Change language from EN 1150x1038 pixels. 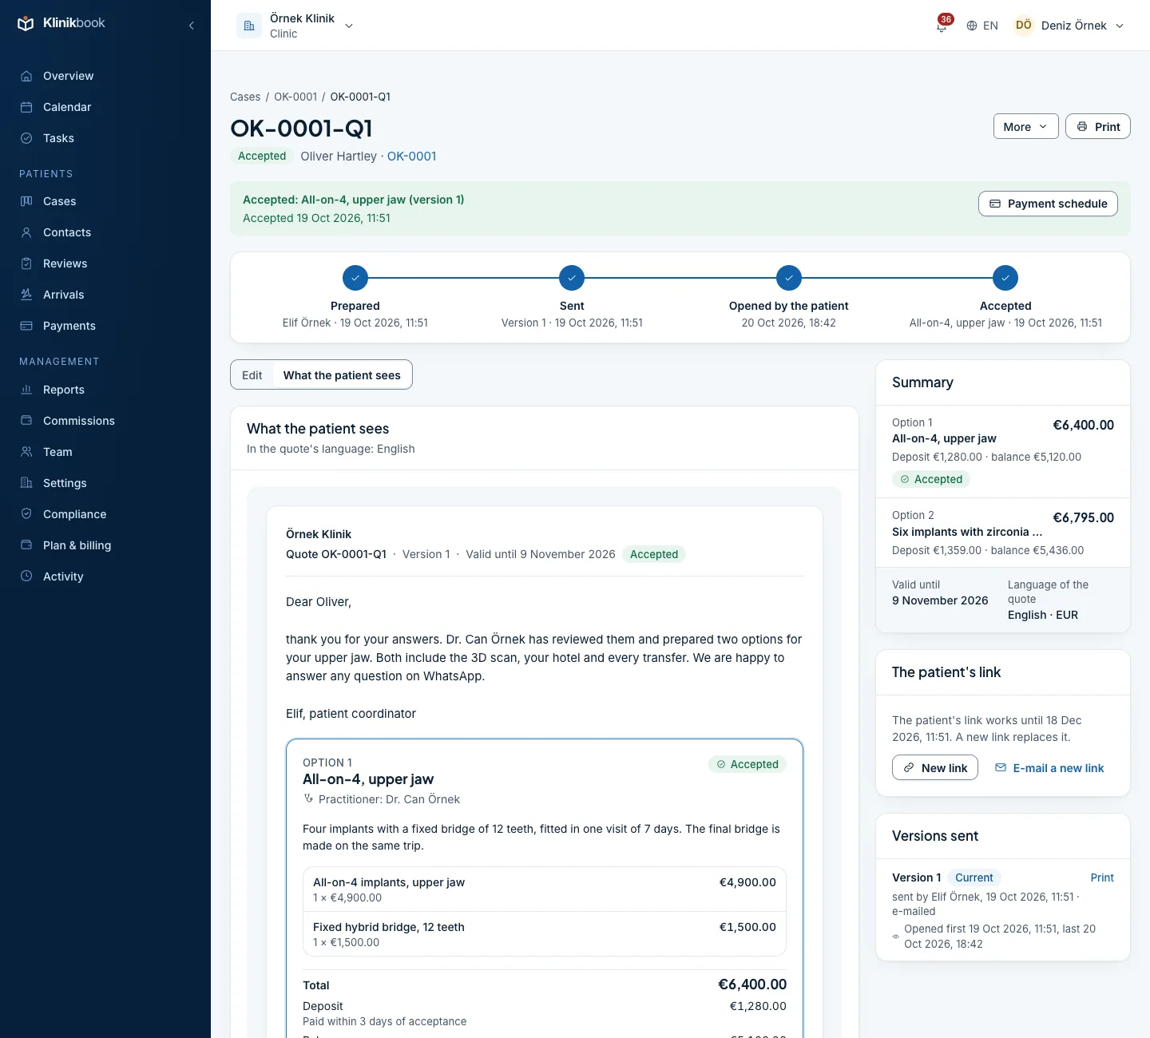982,26
